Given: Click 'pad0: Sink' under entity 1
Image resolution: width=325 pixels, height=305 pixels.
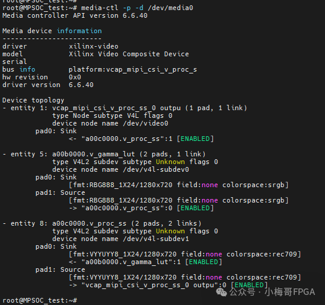Looking at the screenshot, I should 56,131.
